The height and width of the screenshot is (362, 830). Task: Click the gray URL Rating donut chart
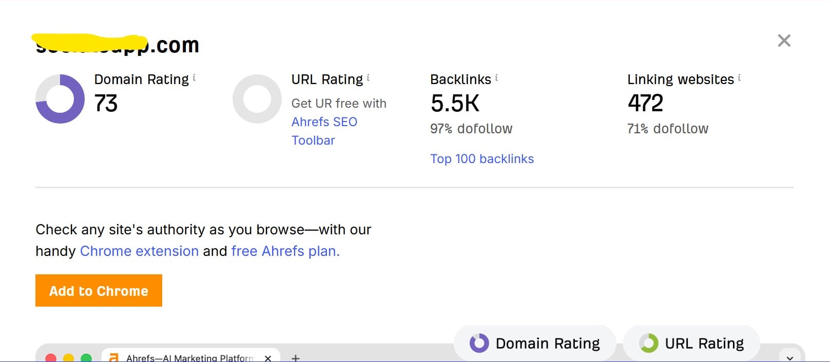pos(257,99)
